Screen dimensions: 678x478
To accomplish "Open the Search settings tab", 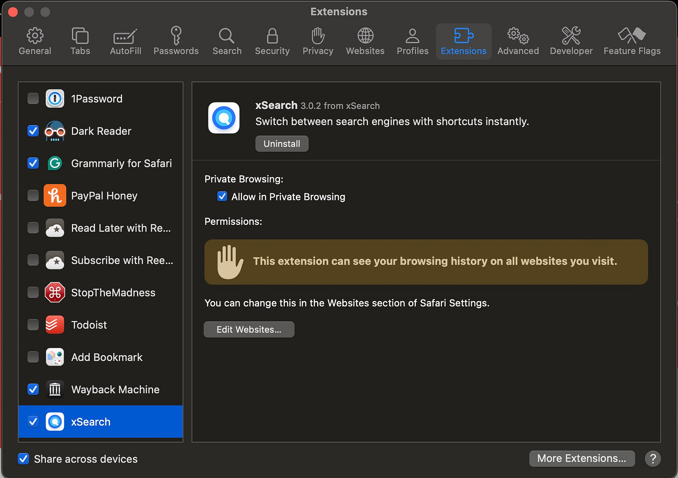I will [x=227, y=41].
